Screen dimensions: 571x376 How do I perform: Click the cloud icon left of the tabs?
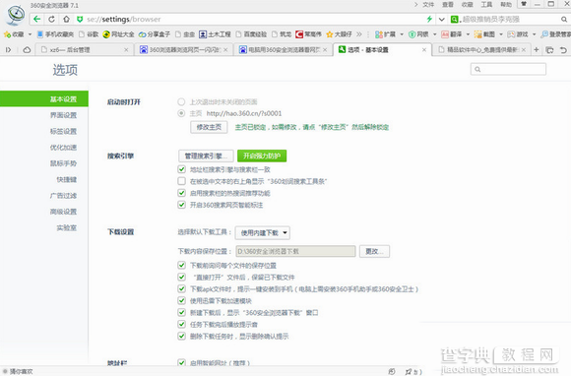(27, 50)
